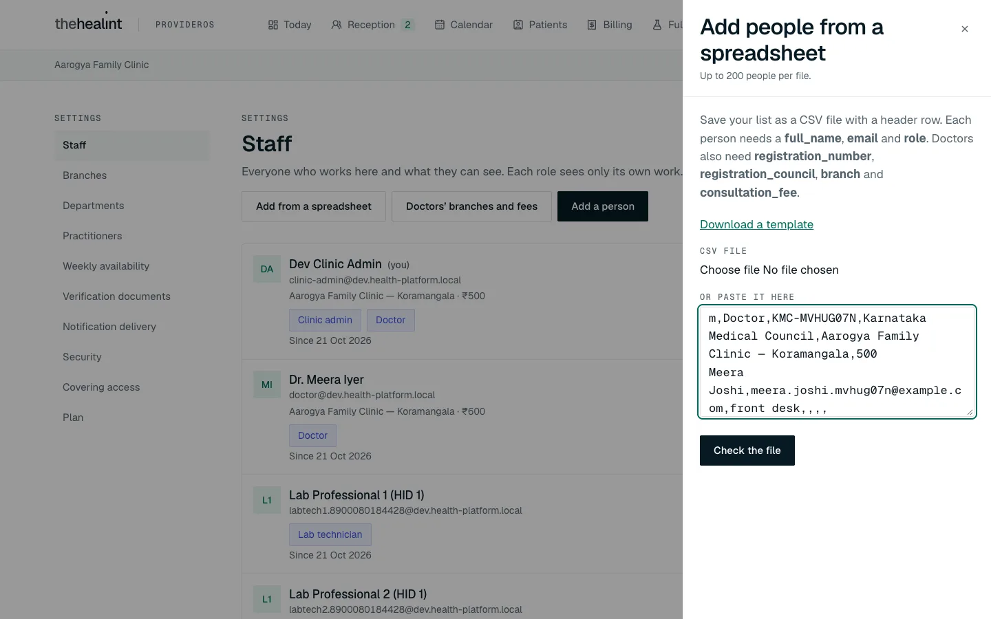
Task: Click the flask icon in top nav
Action: click(x=657, y=25)
